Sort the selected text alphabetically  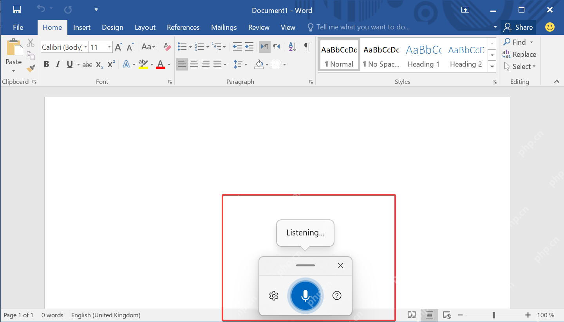pyautogui.click(x=292, y=47)
